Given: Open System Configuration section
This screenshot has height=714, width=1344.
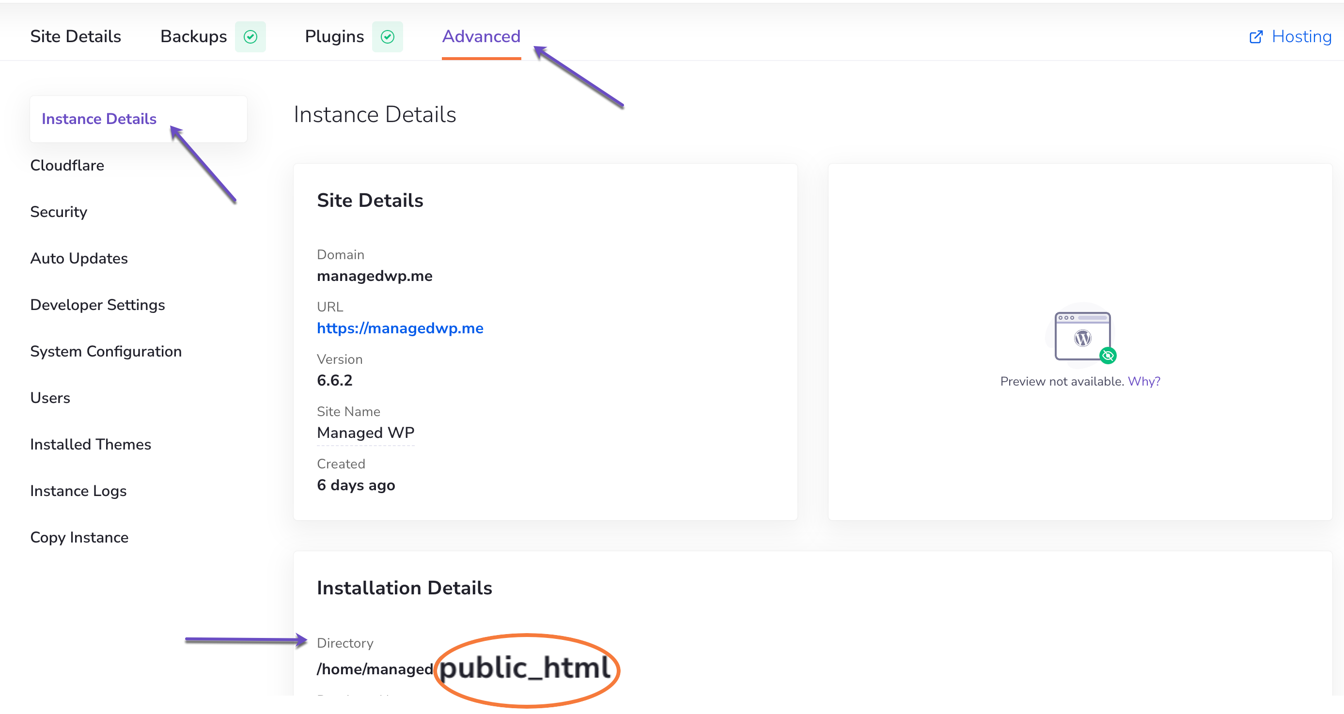Looking at the screenshot, I should pos(106,351).
